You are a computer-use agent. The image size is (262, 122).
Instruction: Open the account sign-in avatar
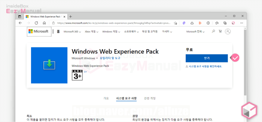click(x=228, y=31)
